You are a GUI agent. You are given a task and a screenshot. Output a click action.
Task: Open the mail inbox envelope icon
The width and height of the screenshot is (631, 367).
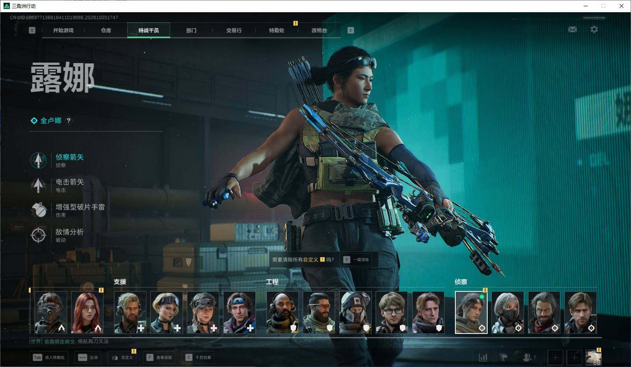[x=572, y=30]
